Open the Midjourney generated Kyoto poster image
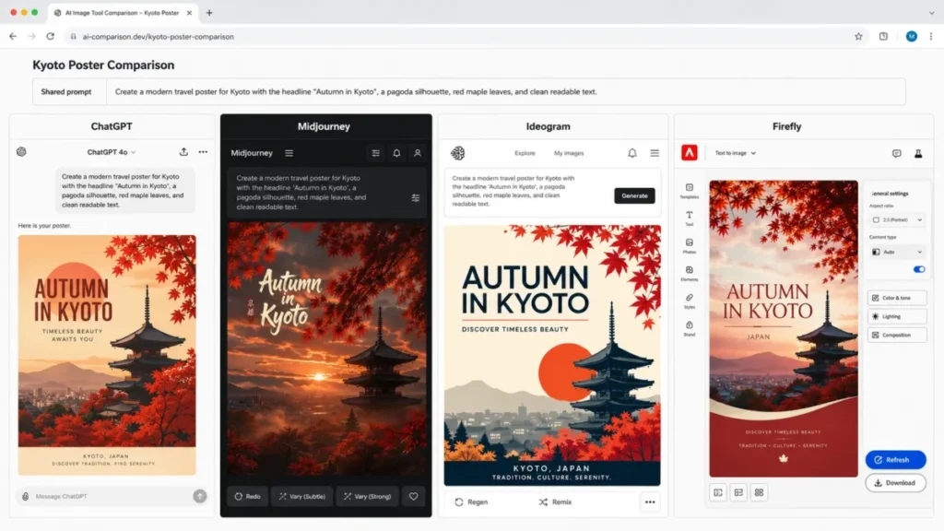Image resolution: width=944 pixels, height=531 pixels. [325, 349]
